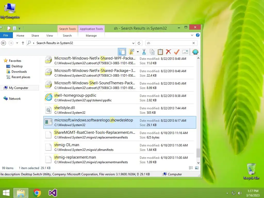Open the File menu
This screenshot has height=198, width=264.
(x=6, y=35)
